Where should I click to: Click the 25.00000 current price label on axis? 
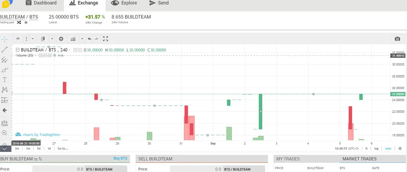398,94
